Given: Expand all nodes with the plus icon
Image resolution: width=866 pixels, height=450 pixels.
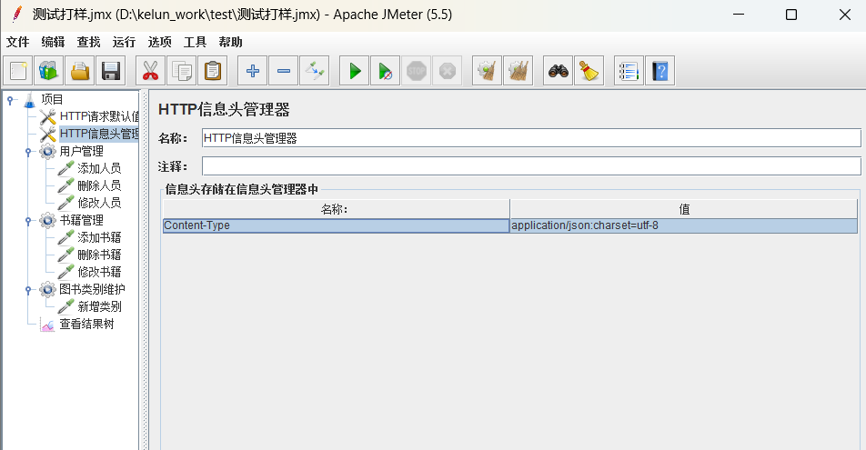Looking at the screenshot, I should 252,71.
